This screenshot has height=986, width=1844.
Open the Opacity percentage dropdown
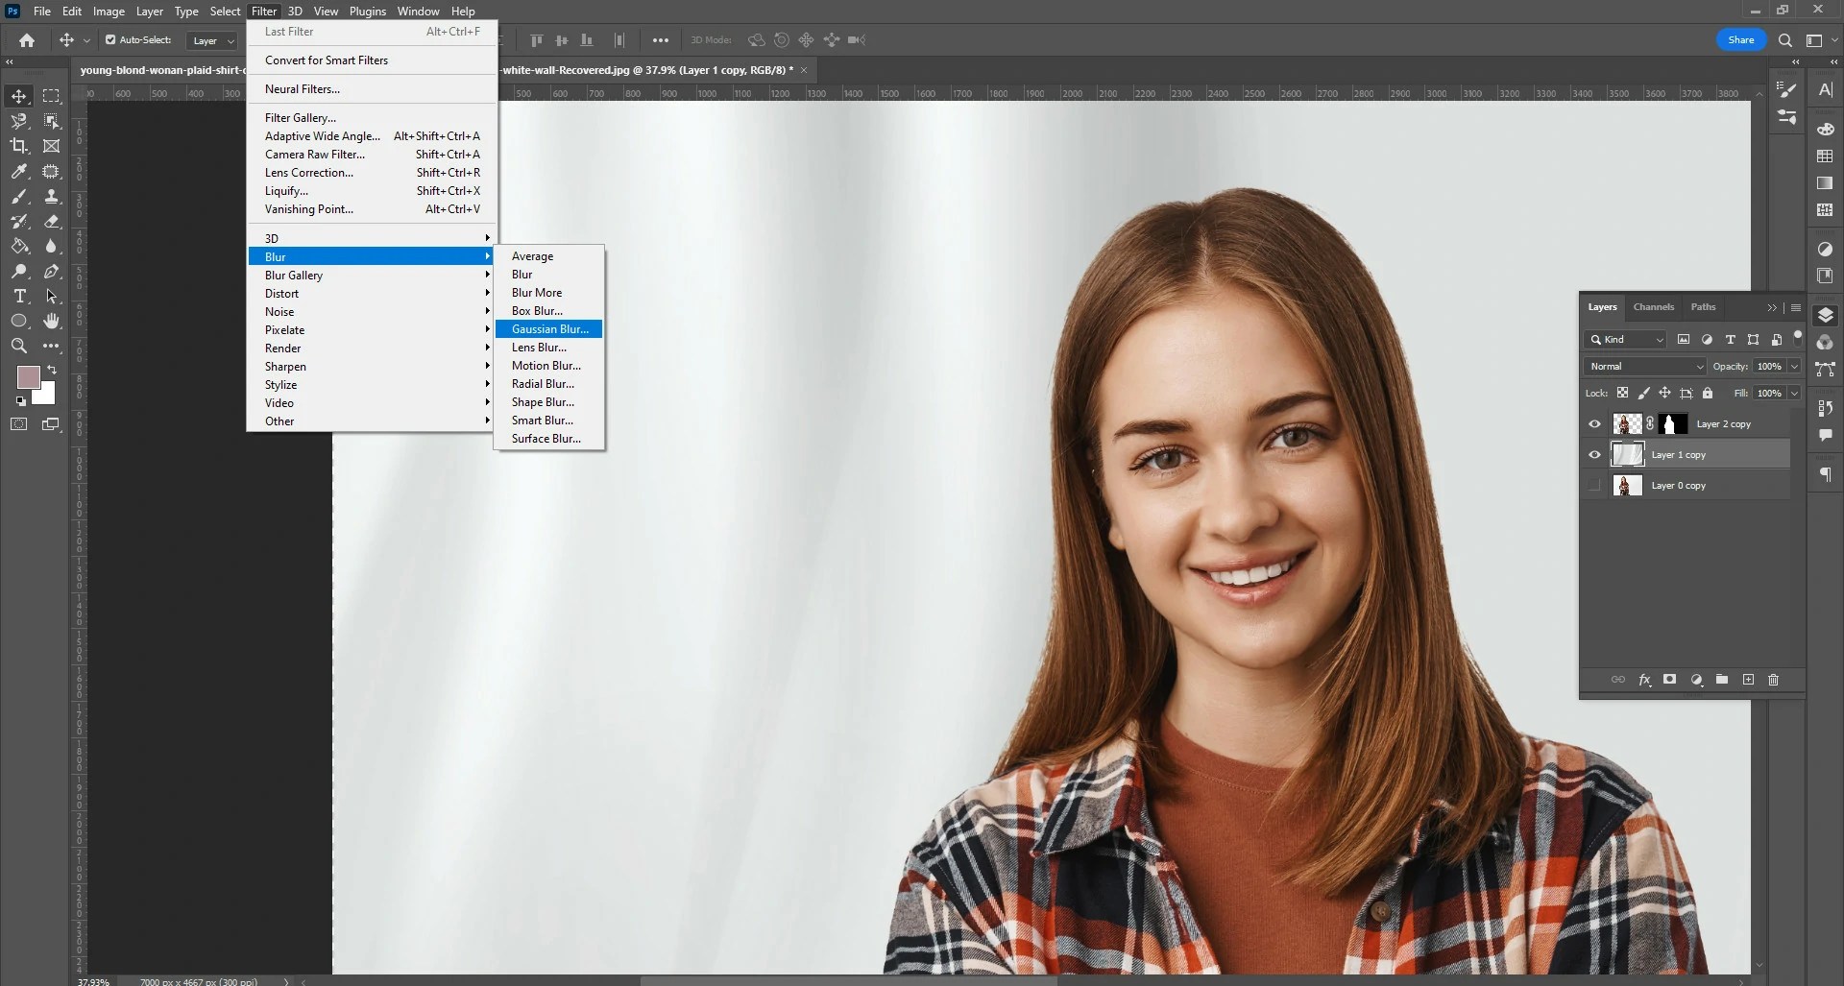tap(1794, 366)
